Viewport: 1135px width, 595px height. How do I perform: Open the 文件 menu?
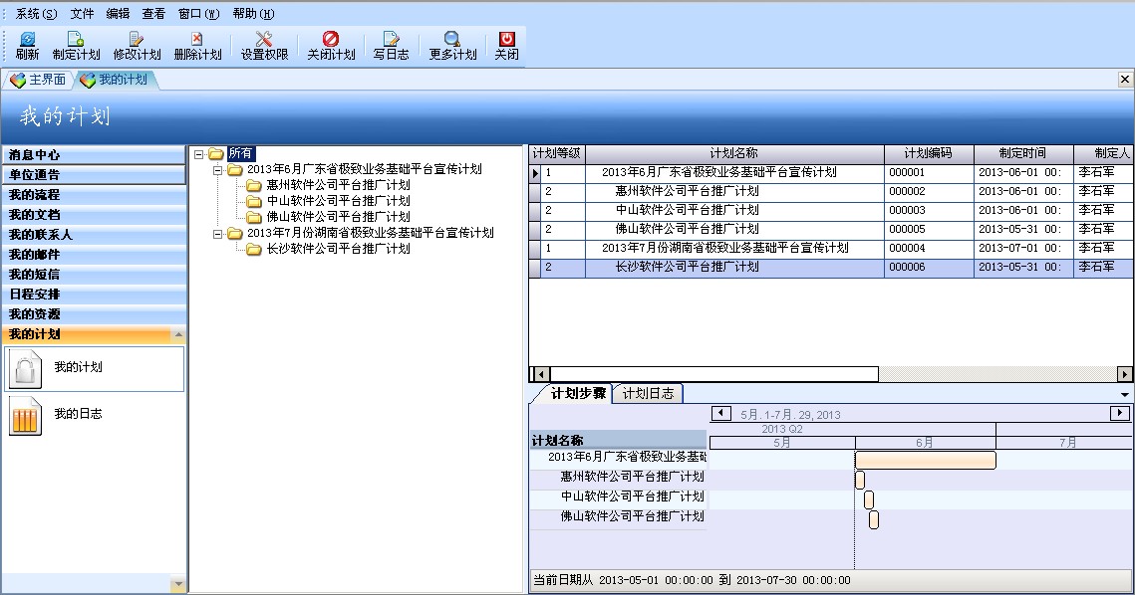(82, 14)
